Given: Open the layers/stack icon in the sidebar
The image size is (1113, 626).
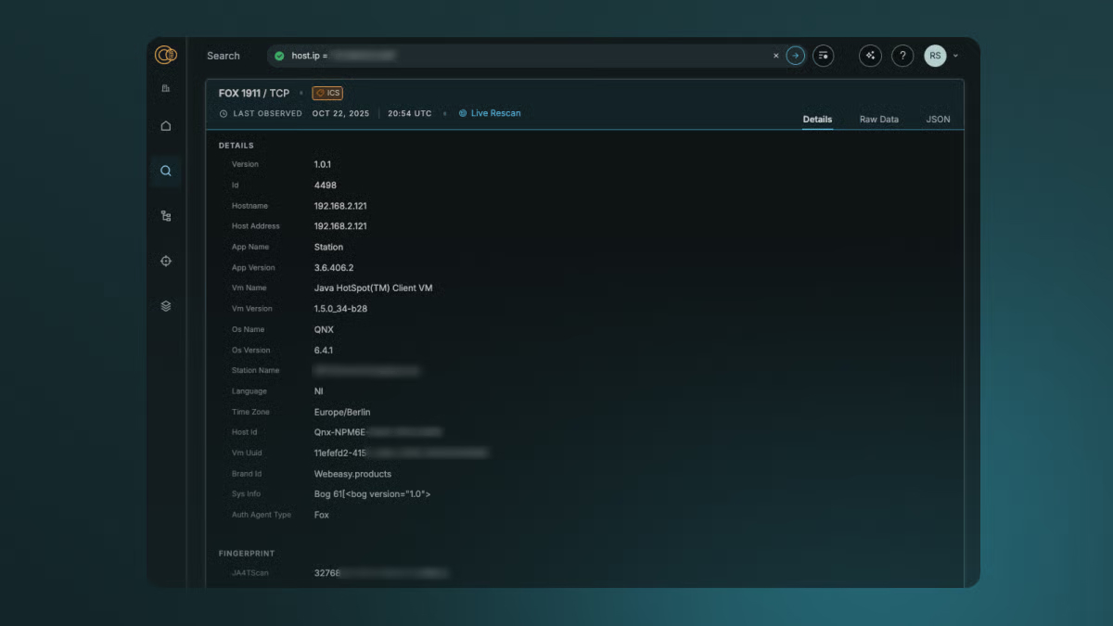Looking at the screenshot, I should (165, 306).
